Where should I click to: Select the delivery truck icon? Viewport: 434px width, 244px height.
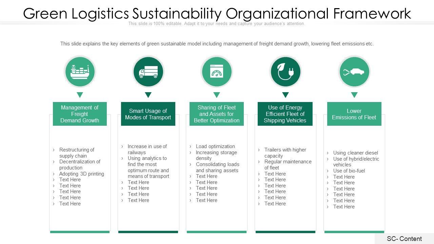pyautogui.click(x=148, y=72)
